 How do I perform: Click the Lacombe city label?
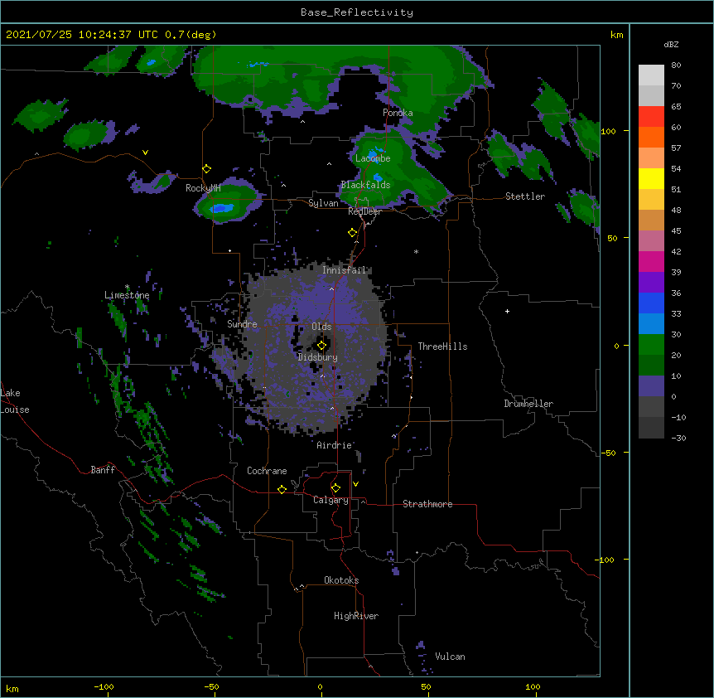[373, 158]
